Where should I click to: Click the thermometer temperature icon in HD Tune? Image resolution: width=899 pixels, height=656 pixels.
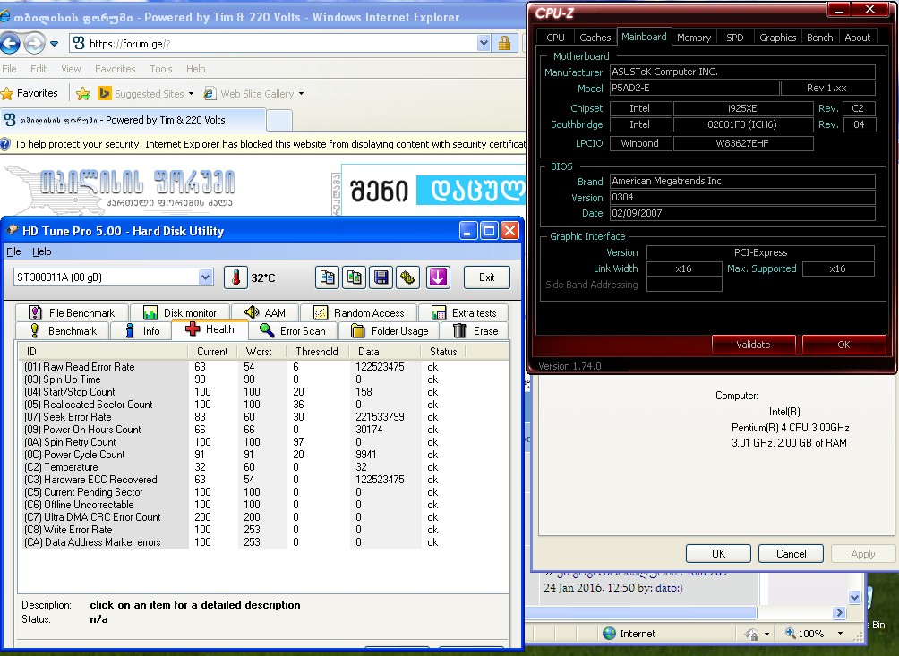pos(235,277)
